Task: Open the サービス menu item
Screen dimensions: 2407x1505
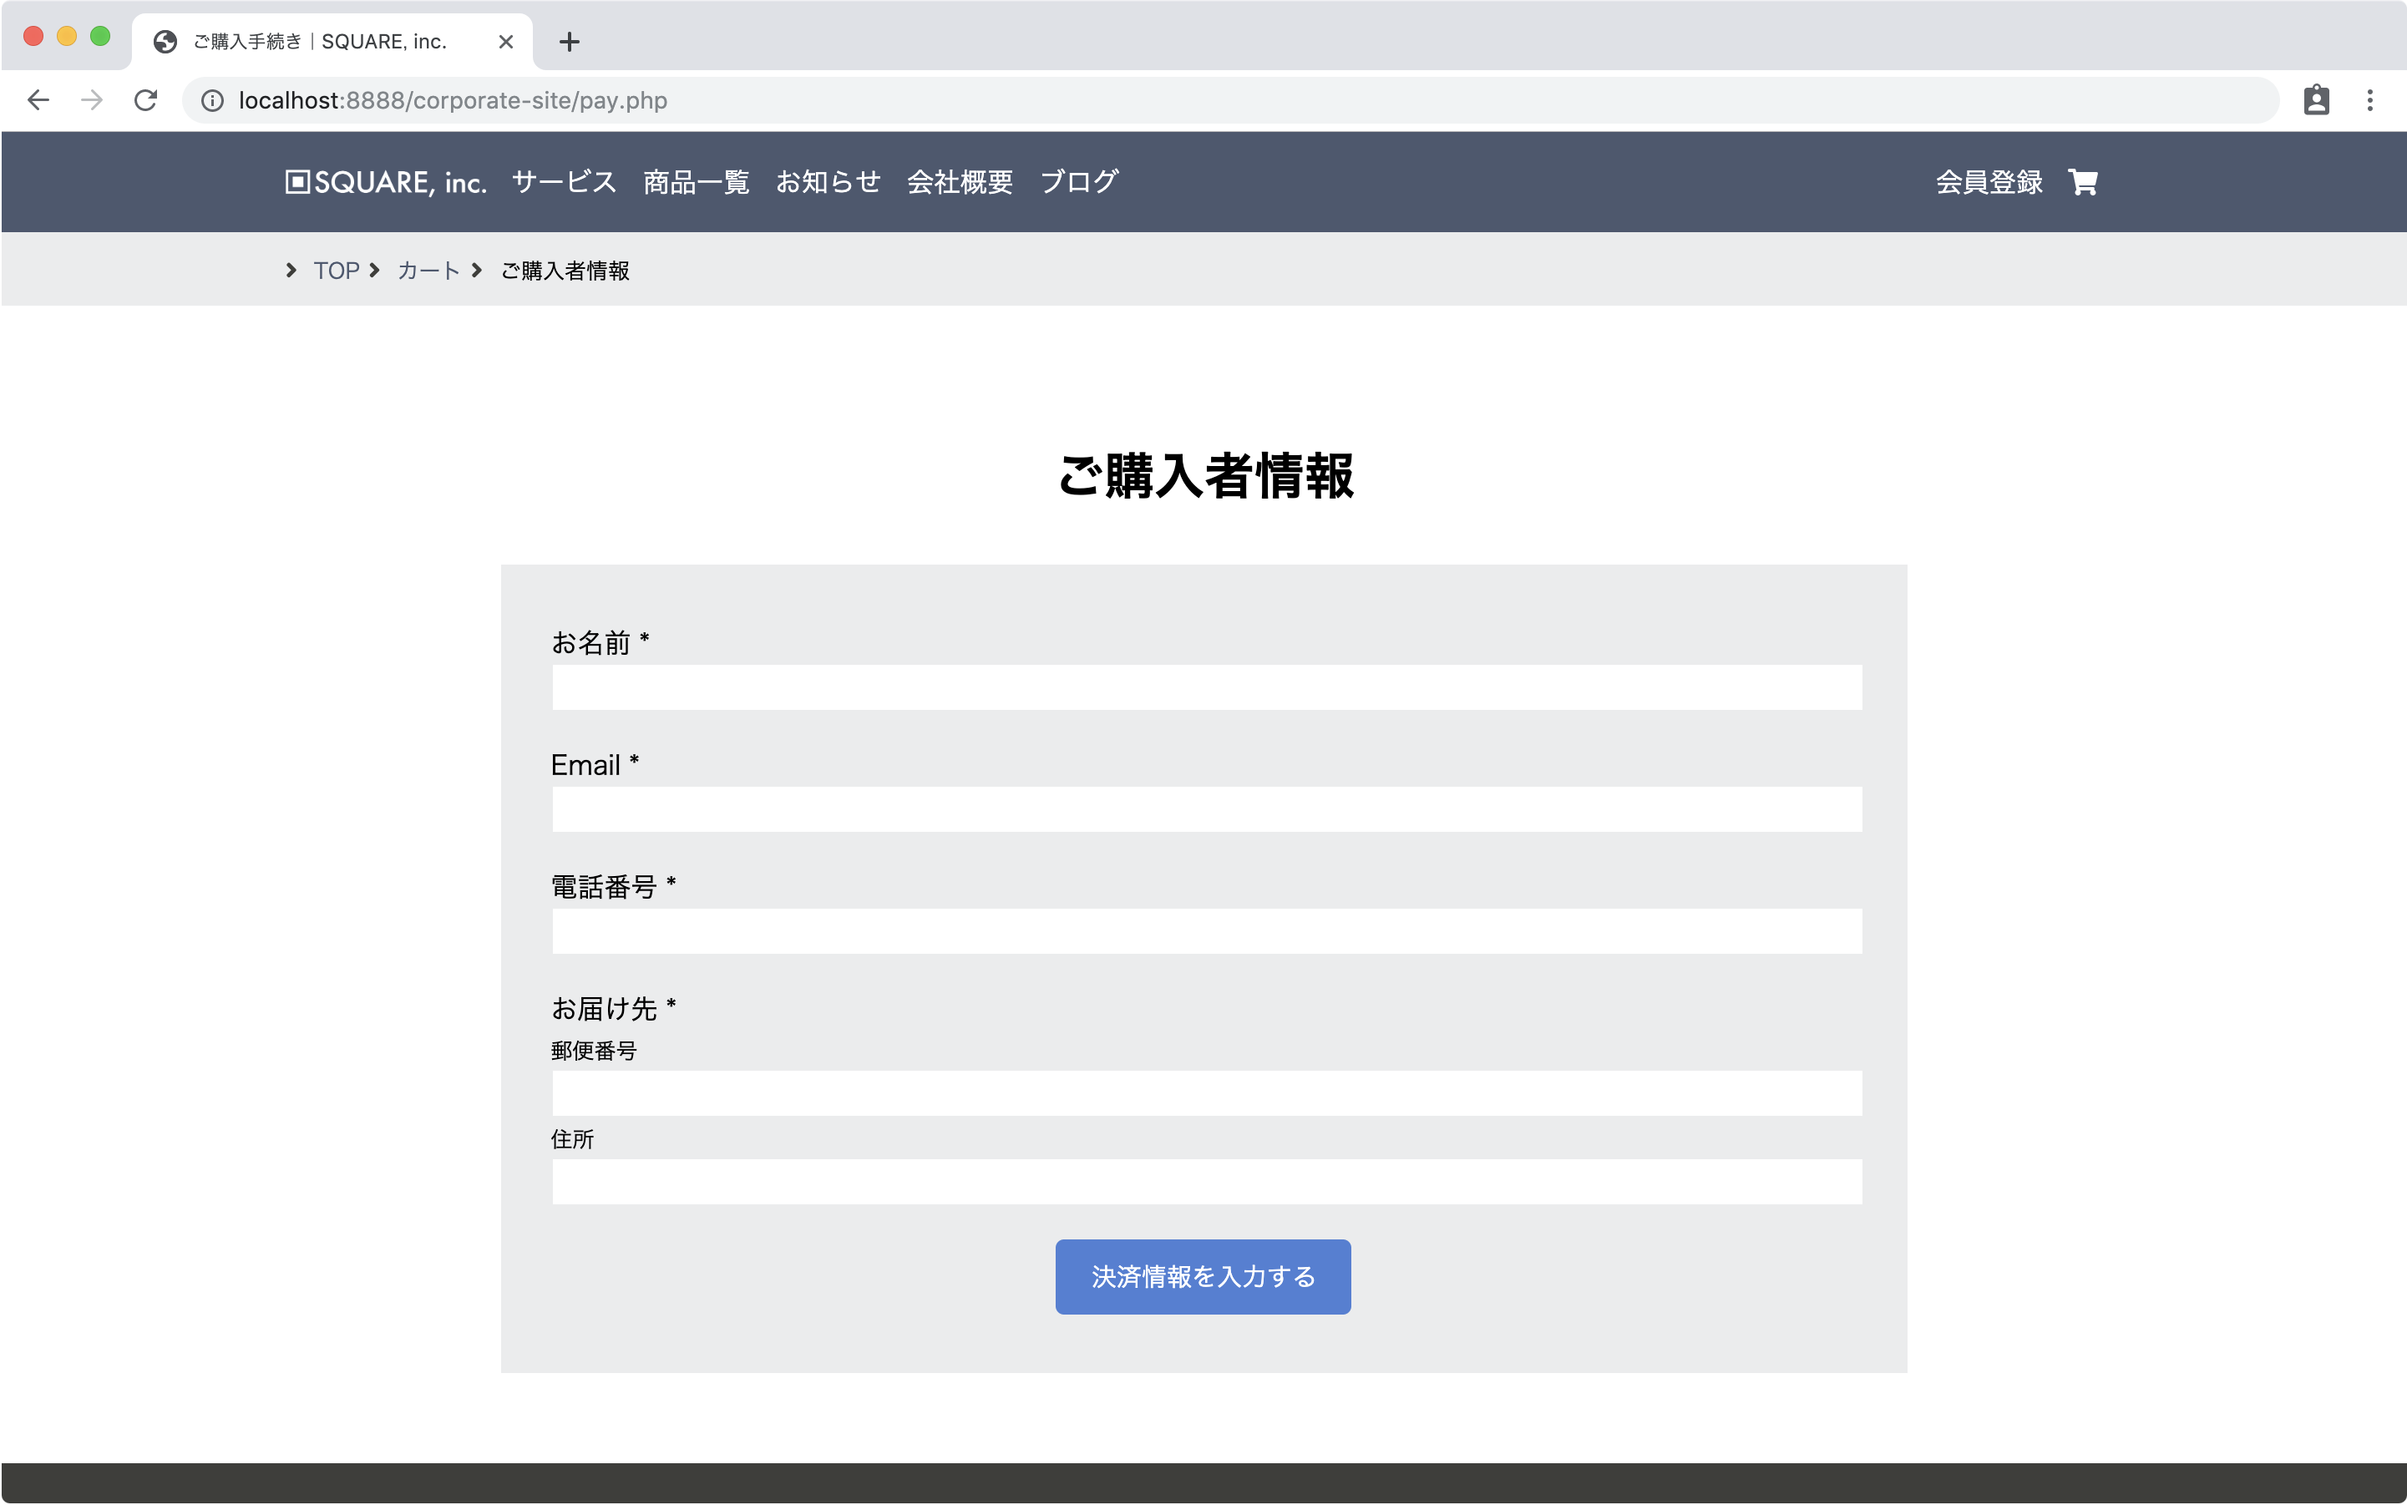Action: point(565,182)
